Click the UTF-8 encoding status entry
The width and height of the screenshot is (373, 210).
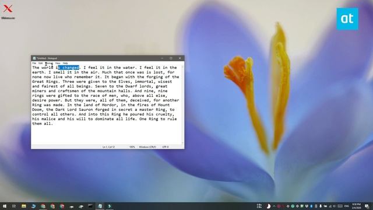tap(166, 147)
